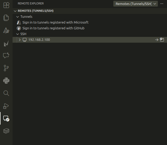Open the Explorer files view

pyautogui.click(x=6, y=18)
